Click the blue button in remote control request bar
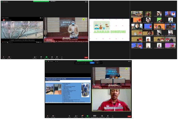Screen dimensions: 178x119 click(92, 63)
